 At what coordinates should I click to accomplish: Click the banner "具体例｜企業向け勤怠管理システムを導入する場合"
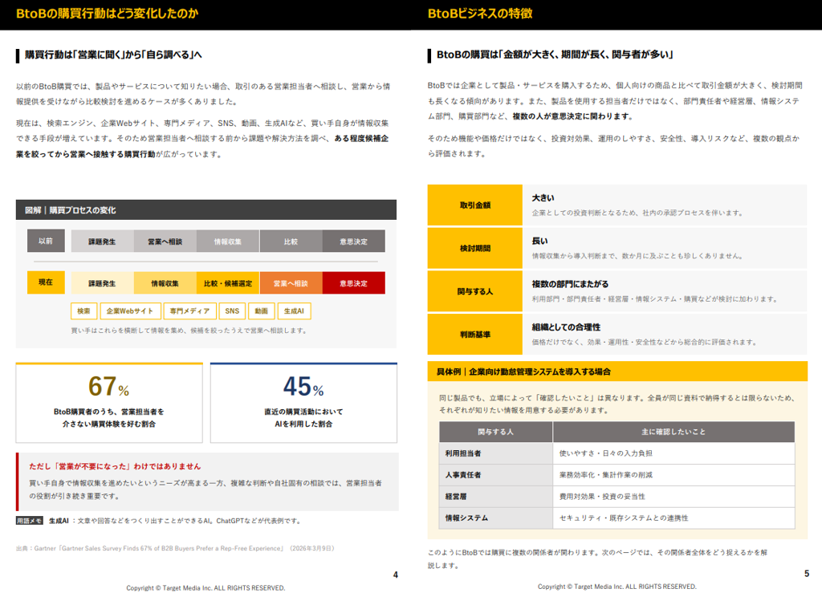(x=617, y=372)
